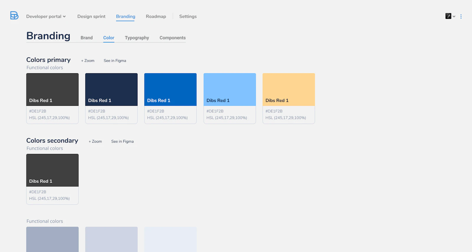
Task: Select the slate blue-gray functional swatch
Action: tap(53, 239)
